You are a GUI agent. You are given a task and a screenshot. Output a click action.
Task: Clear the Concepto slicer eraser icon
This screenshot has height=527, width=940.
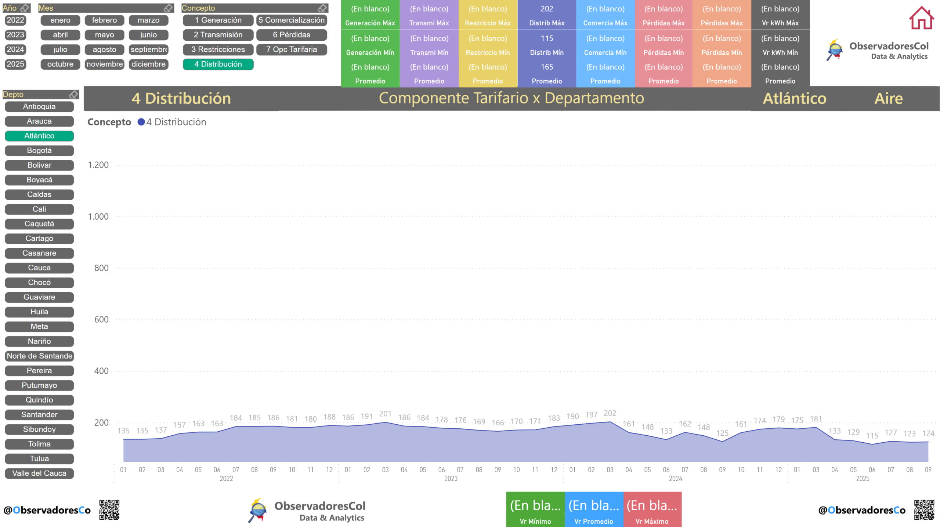tap(322, 8)
